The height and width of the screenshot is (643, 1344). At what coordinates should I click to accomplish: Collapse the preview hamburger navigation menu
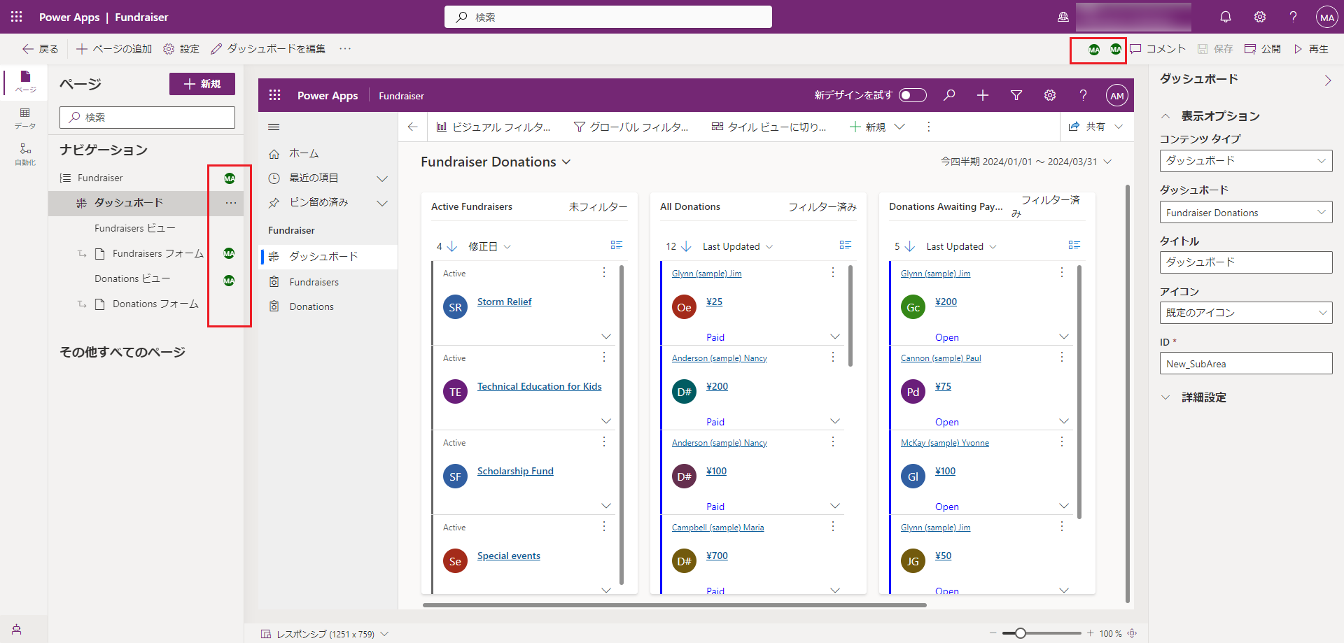[274, 127]
